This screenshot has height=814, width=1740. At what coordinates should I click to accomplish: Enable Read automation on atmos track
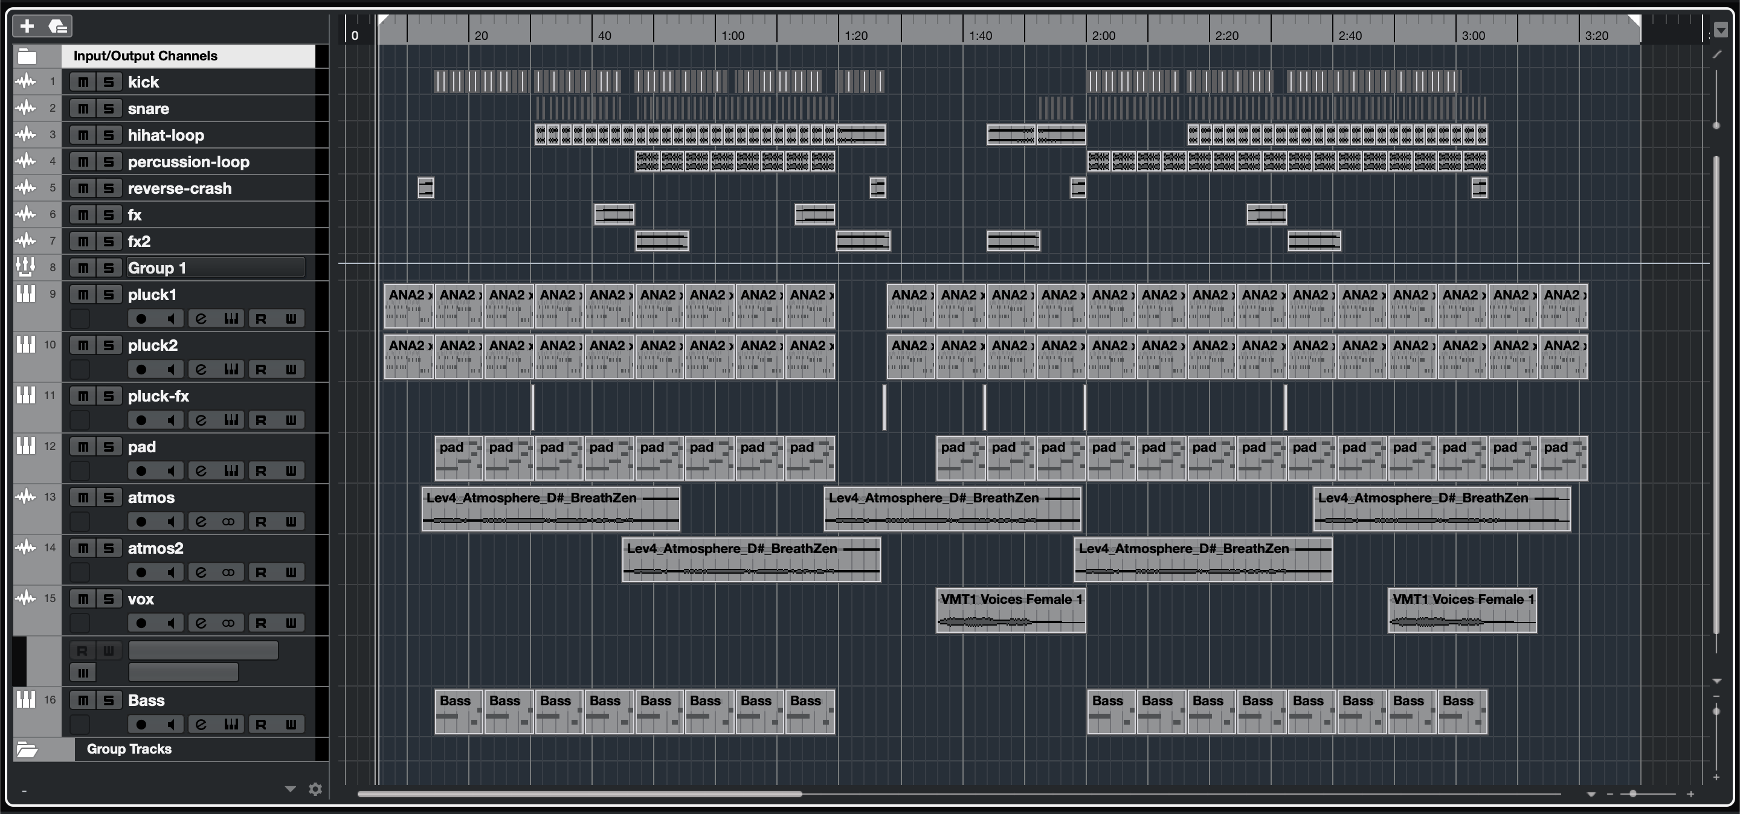[261, 522]
